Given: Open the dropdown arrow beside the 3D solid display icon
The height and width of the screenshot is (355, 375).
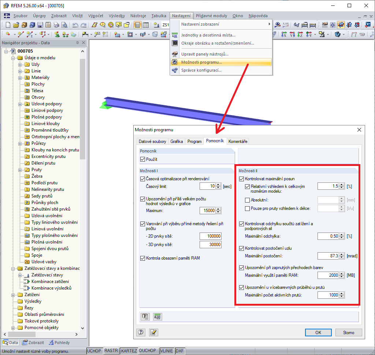Looking at the screenshot, I should click(x=344, y=34).
